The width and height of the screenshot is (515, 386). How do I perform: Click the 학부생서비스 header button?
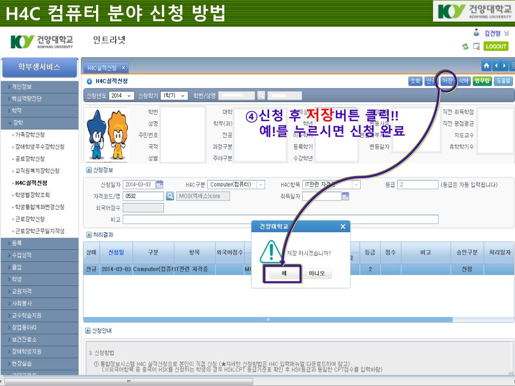coord(40,68)
